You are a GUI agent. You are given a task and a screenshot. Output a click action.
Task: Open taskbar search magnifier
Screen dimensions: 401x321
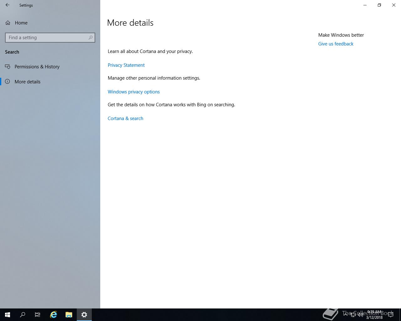(x=23, y=315)
